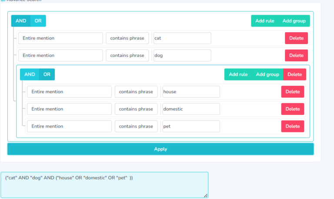Select AND operator in nested group
This screenshot has width=334, height=199.
[30, 74]
